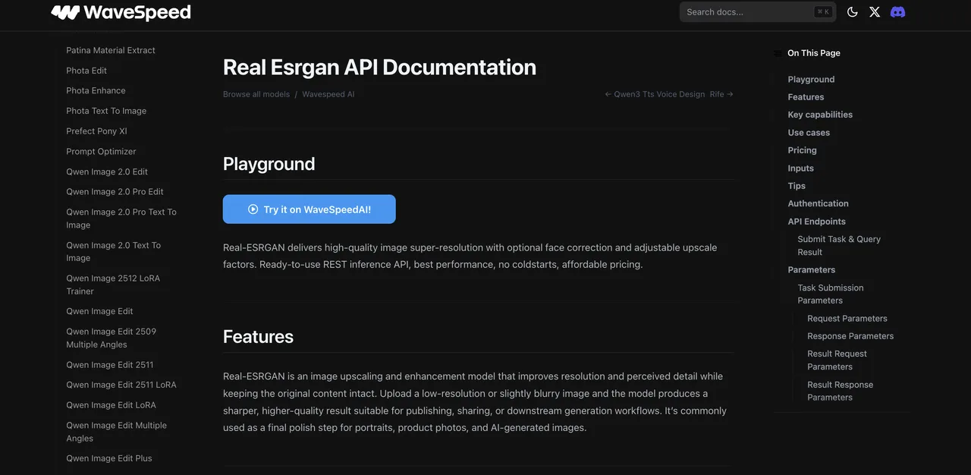Jump to Tips section
The image size is (971, 475).
[x=797, y=186]
